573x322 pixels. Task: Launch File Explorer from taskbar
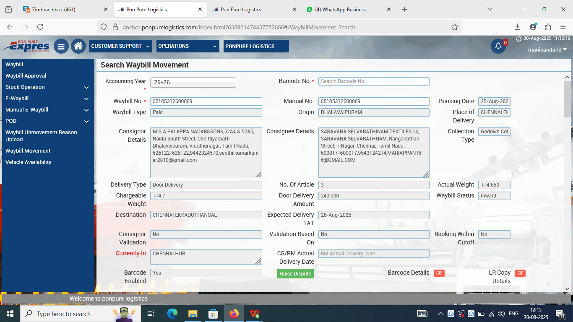(193, 314)
